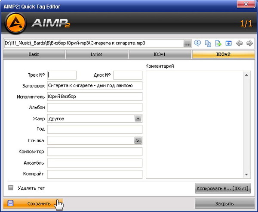Click the Заголовок title field
Image resolution: width=258 pixels, height=212 pixels.
pyautogui.click(x=95, y=86)
